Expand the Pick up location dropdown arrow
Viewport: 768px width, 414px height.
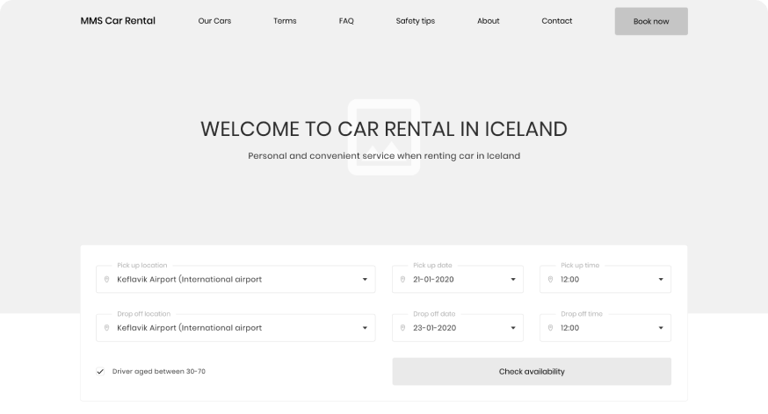coord(365,280)
